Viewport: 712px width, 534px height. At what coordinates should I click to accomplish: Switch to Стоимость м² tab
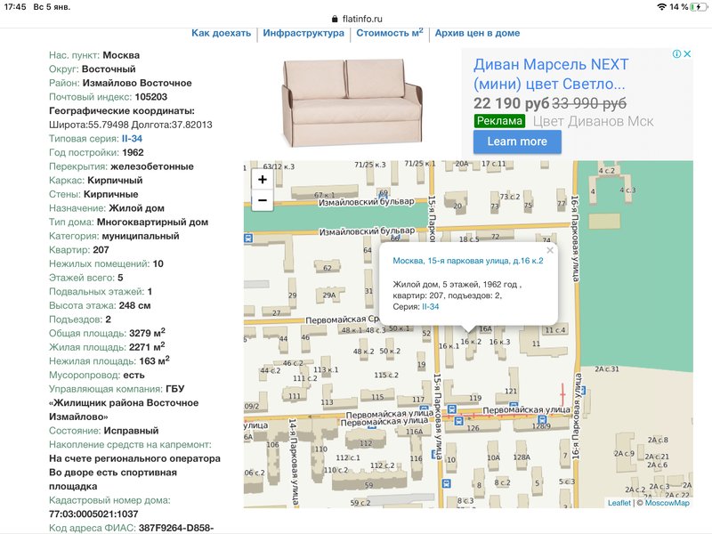tap(390, 33)
